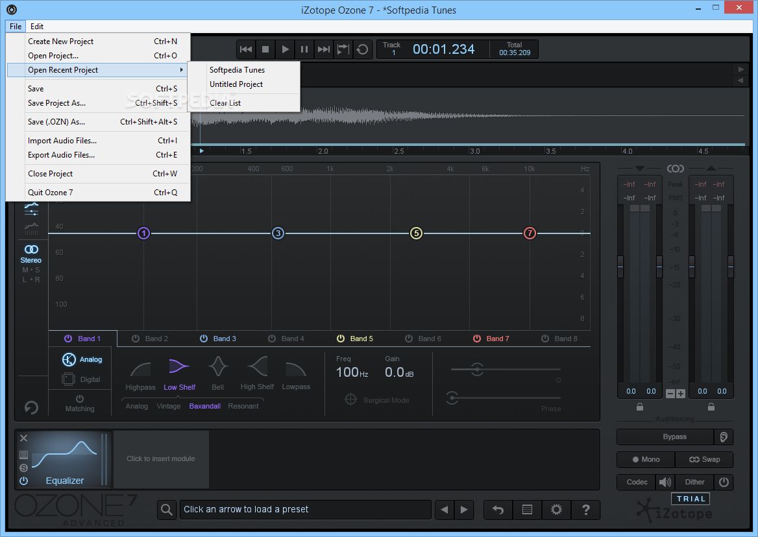Enable Band 4 power toggle

click(x=272, y=339)
